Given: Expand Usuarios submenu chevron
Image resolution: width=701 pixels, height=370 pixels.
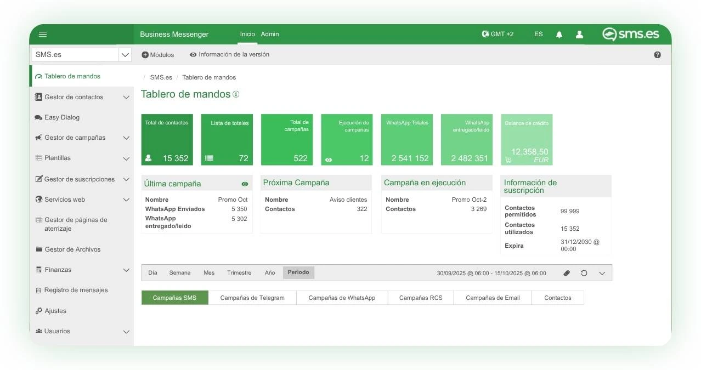Looking at the screenshot, I should [x=126, y=332].
